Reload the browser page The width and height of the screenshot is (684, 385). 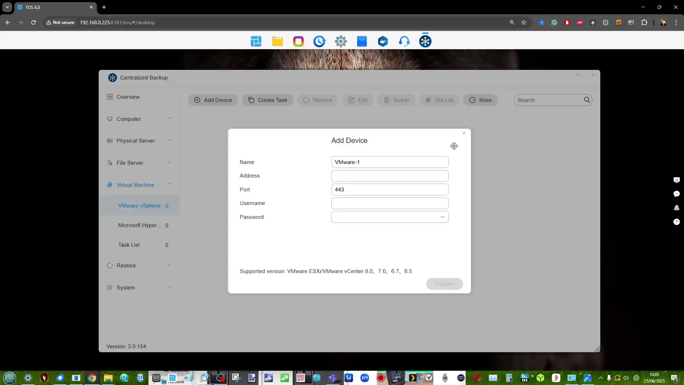click(33, 22)
